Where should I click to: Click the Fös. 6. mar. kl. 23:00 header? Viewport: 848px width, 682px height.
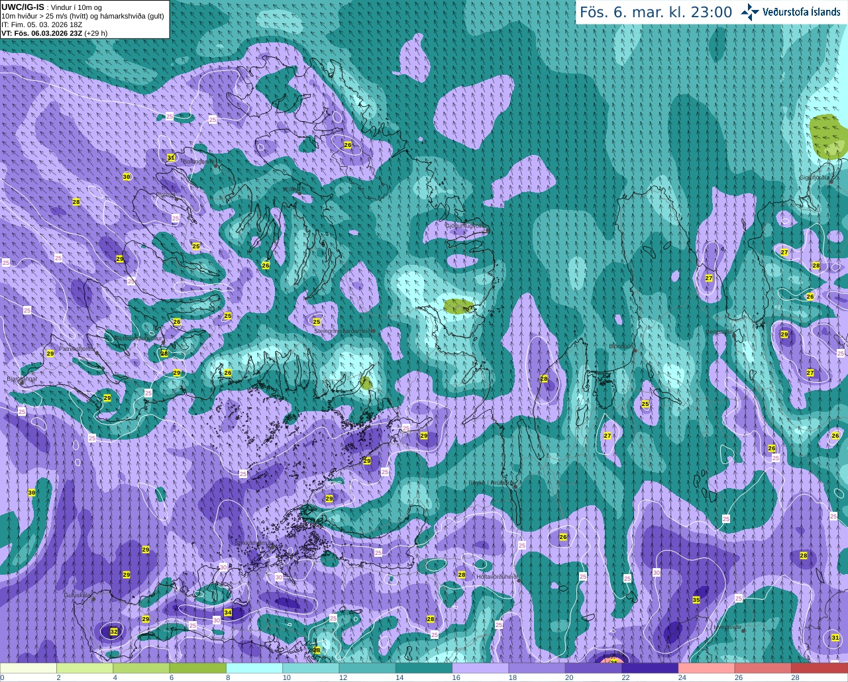click(x=656, y=12)
